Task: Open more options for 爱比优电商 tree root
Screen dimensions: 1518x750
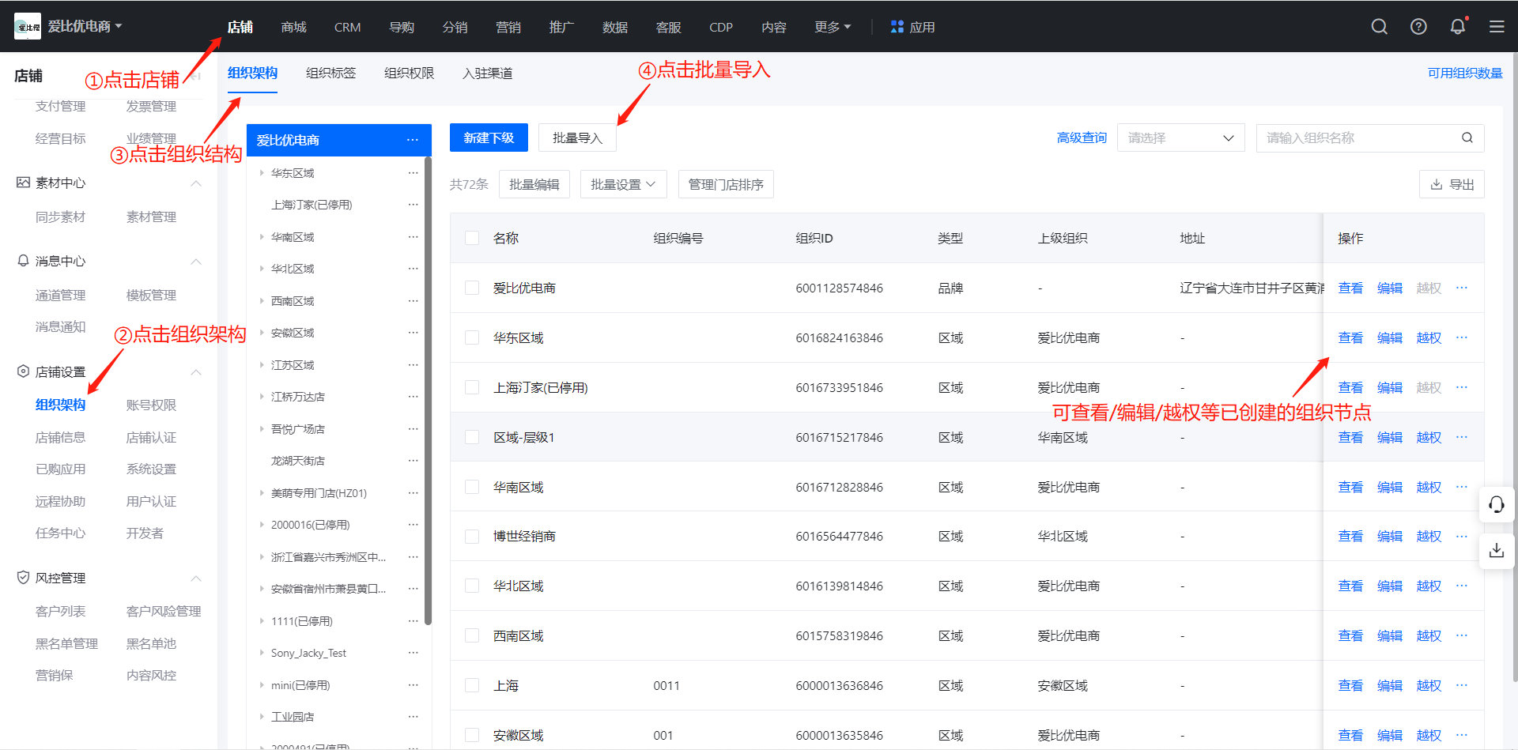Action: click(x=413, y=140)
